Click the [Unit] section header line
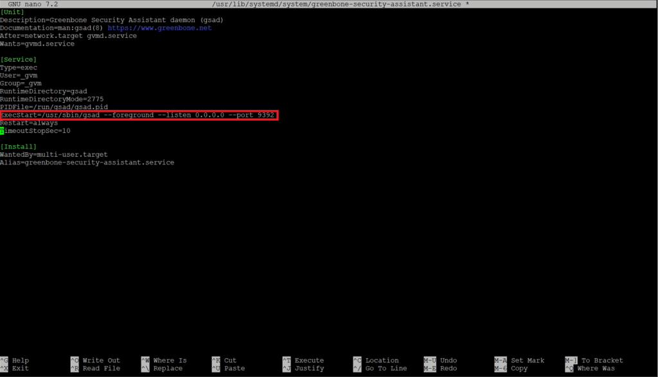The image size is (658, 377). (x=12, y=12)
